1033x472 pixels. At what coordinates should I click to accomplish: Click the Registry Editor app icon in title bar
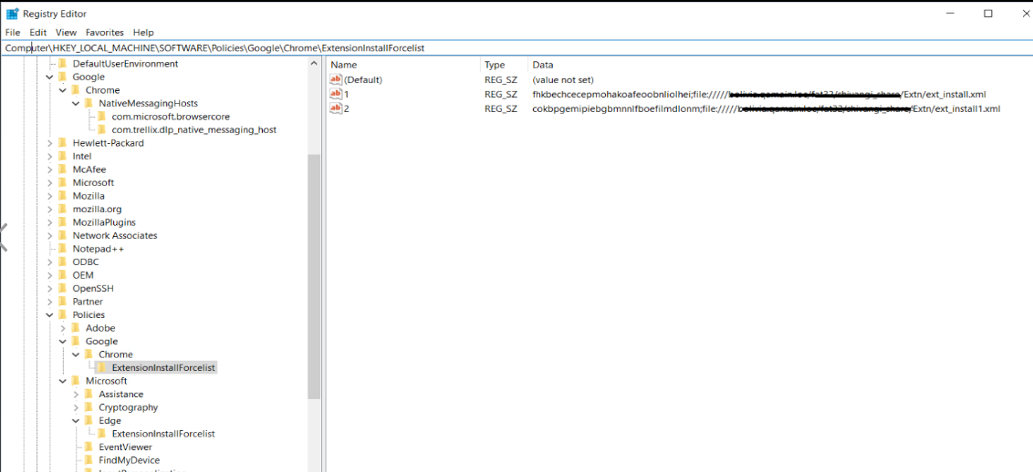12,14
